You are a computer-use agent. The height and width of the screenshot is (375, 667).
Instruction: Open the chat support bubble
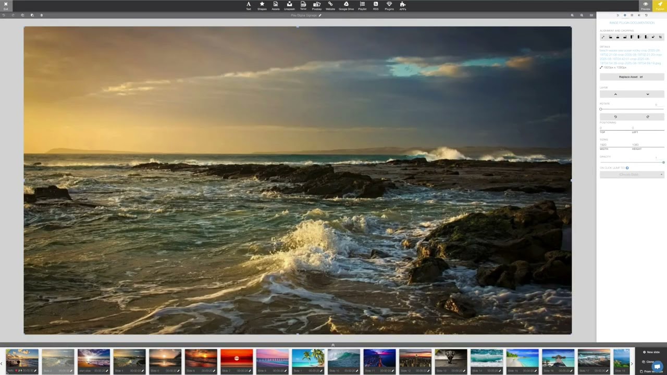pos(657,366)
